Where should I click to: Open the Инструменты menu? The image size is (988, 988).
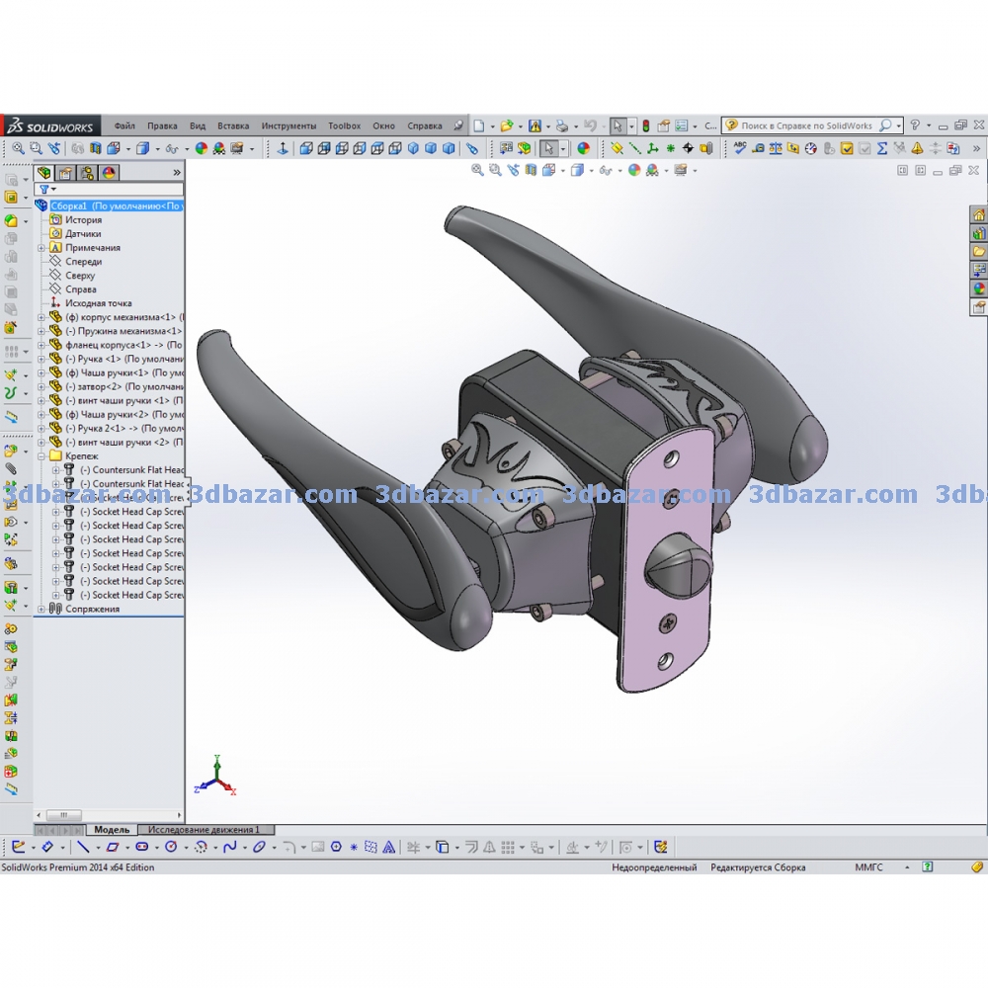[288, 126]
